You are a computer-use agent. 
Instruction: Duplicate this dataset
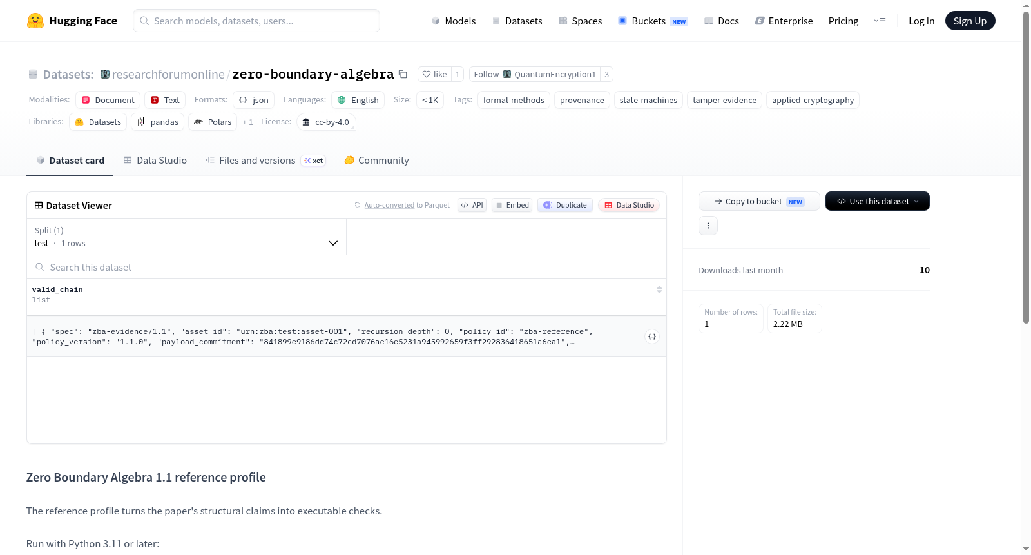coord(565,205)
